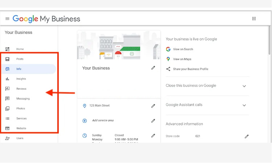Click the Website sidebar icon

click(x=7, y=128)
